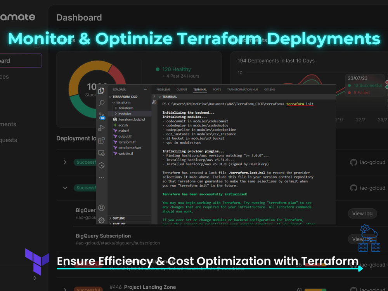Screen dimensions: 388x291
Task: Expand the modules folder
Action: (x=116, y=114)
